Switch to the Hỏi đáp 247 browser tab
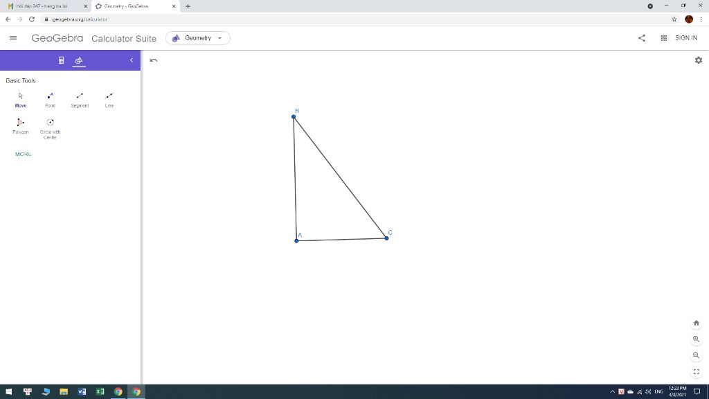This screenshot has width=709, height=399. click(45, 6)
